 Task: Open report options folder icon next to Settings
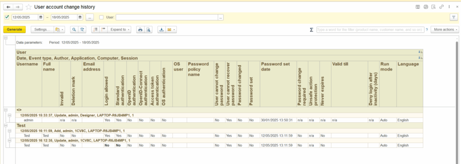coord(58,30)
